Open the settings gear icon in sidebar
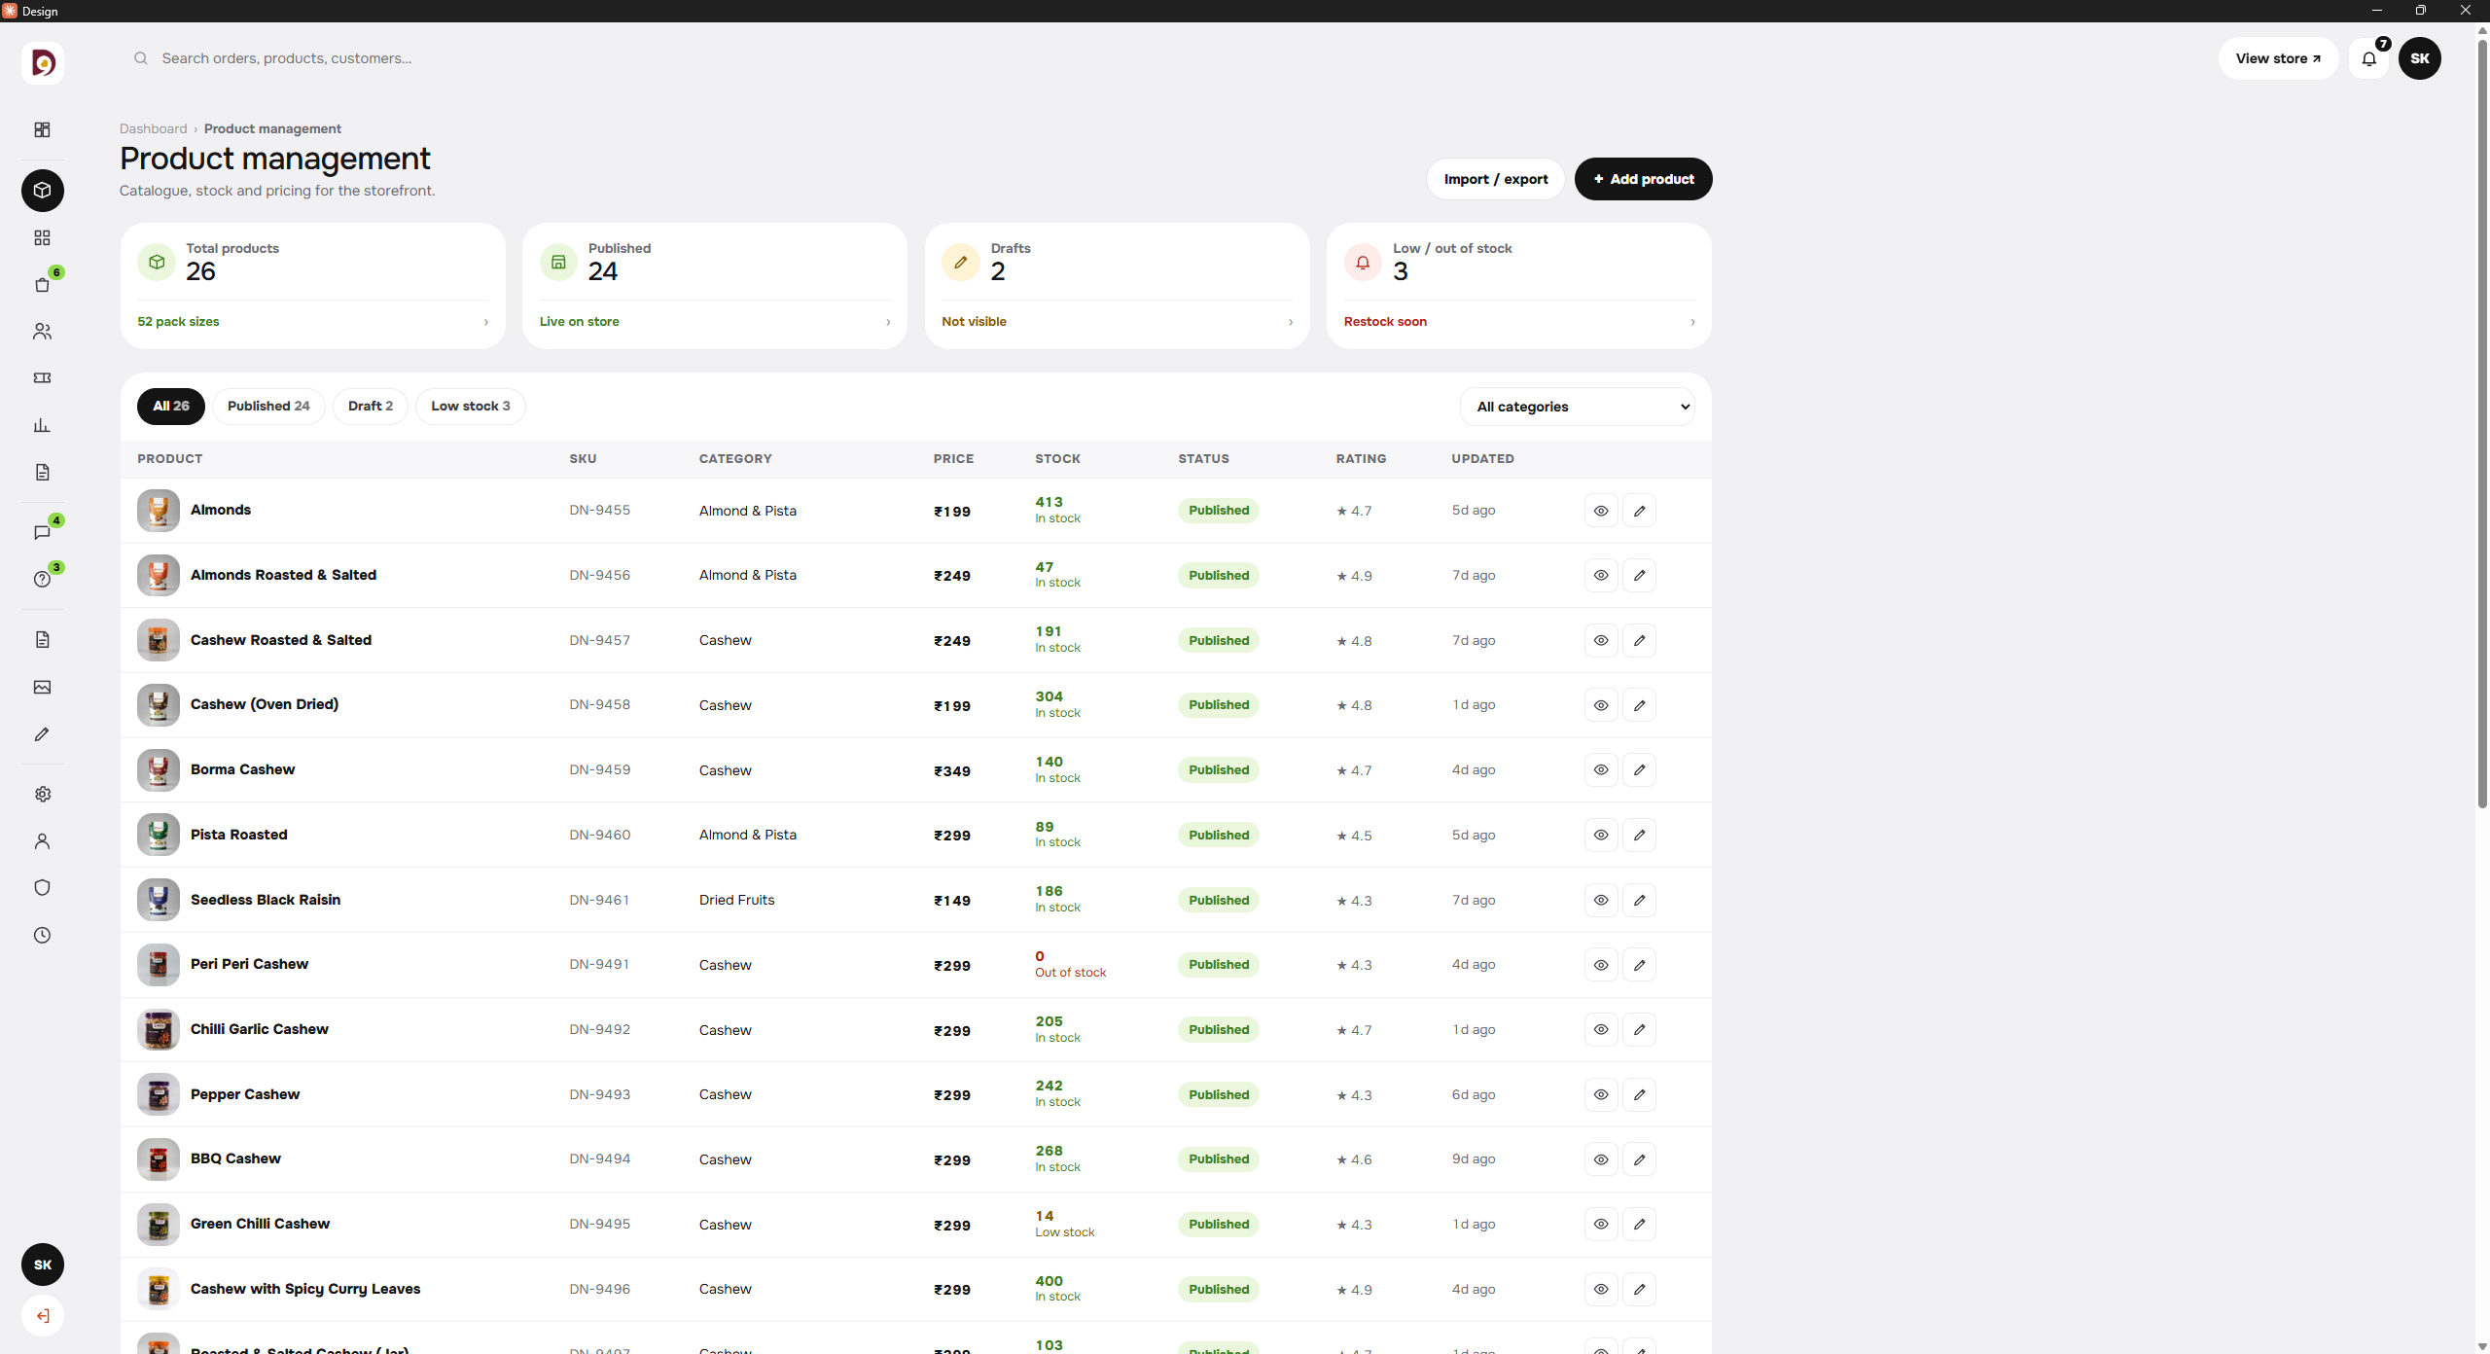The width and height of the screenshot is (2490, 1354). click(x=42, y=795)
